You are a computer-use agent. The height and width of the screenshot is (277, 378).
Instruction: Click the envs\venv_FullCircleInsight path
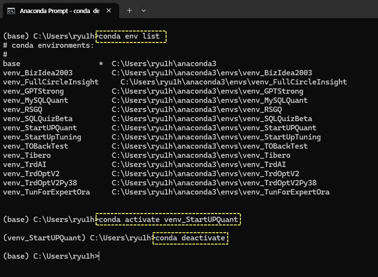pyautogui.click(x=234, y=82)
